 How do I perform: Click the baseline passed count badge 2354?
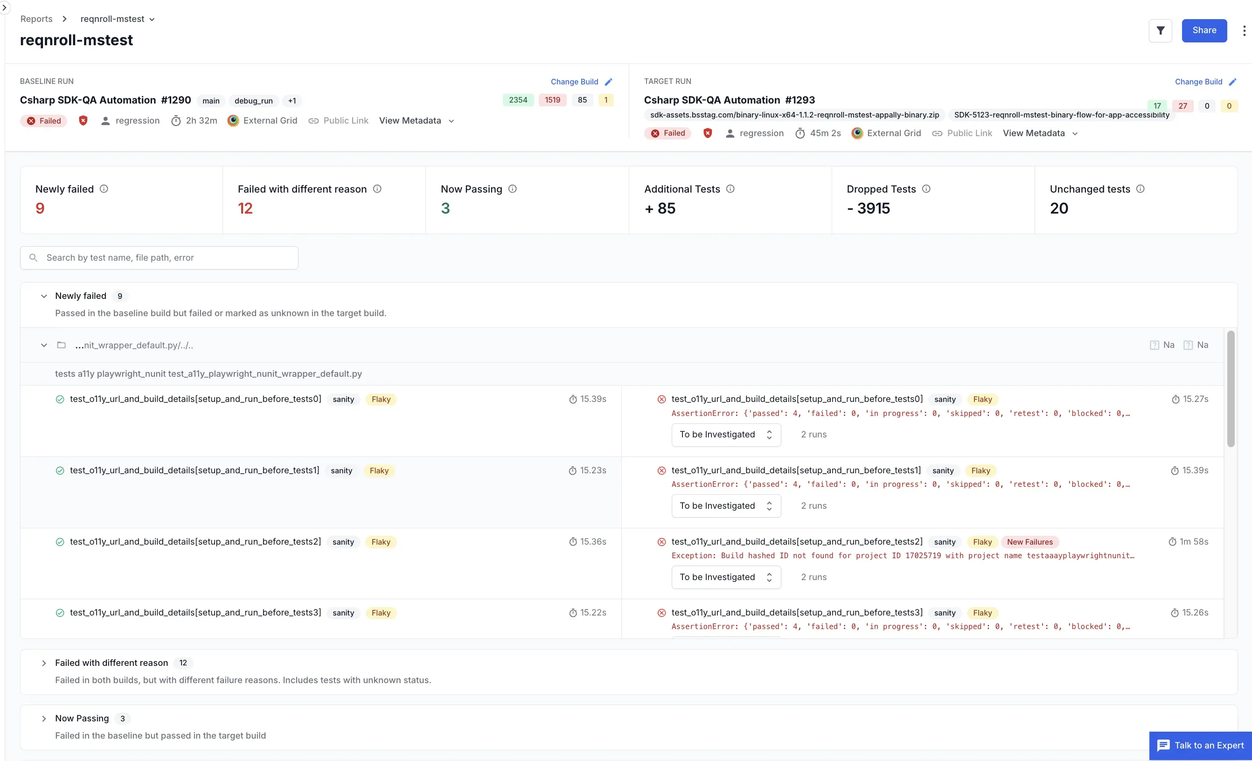point(518,100)
